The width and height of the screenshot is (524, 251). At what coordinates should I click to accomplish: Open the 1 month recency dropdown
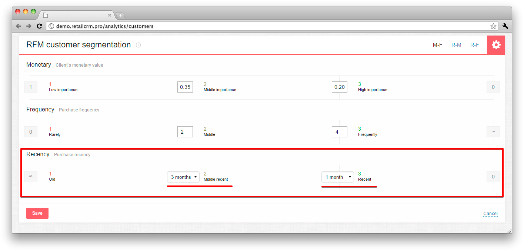pyautogui.click(x=338, y=177)
